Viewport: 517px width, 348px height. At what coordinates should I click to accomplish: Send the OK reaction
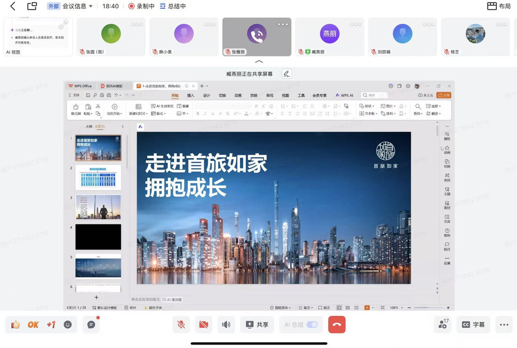point(33,325)
